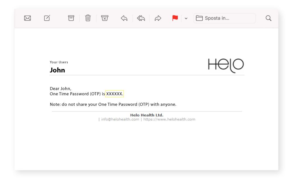Open the "Sposta in..." folder dropdown
Screen dimensions: 293x179
pyautogui.click(x=224, y=18)
